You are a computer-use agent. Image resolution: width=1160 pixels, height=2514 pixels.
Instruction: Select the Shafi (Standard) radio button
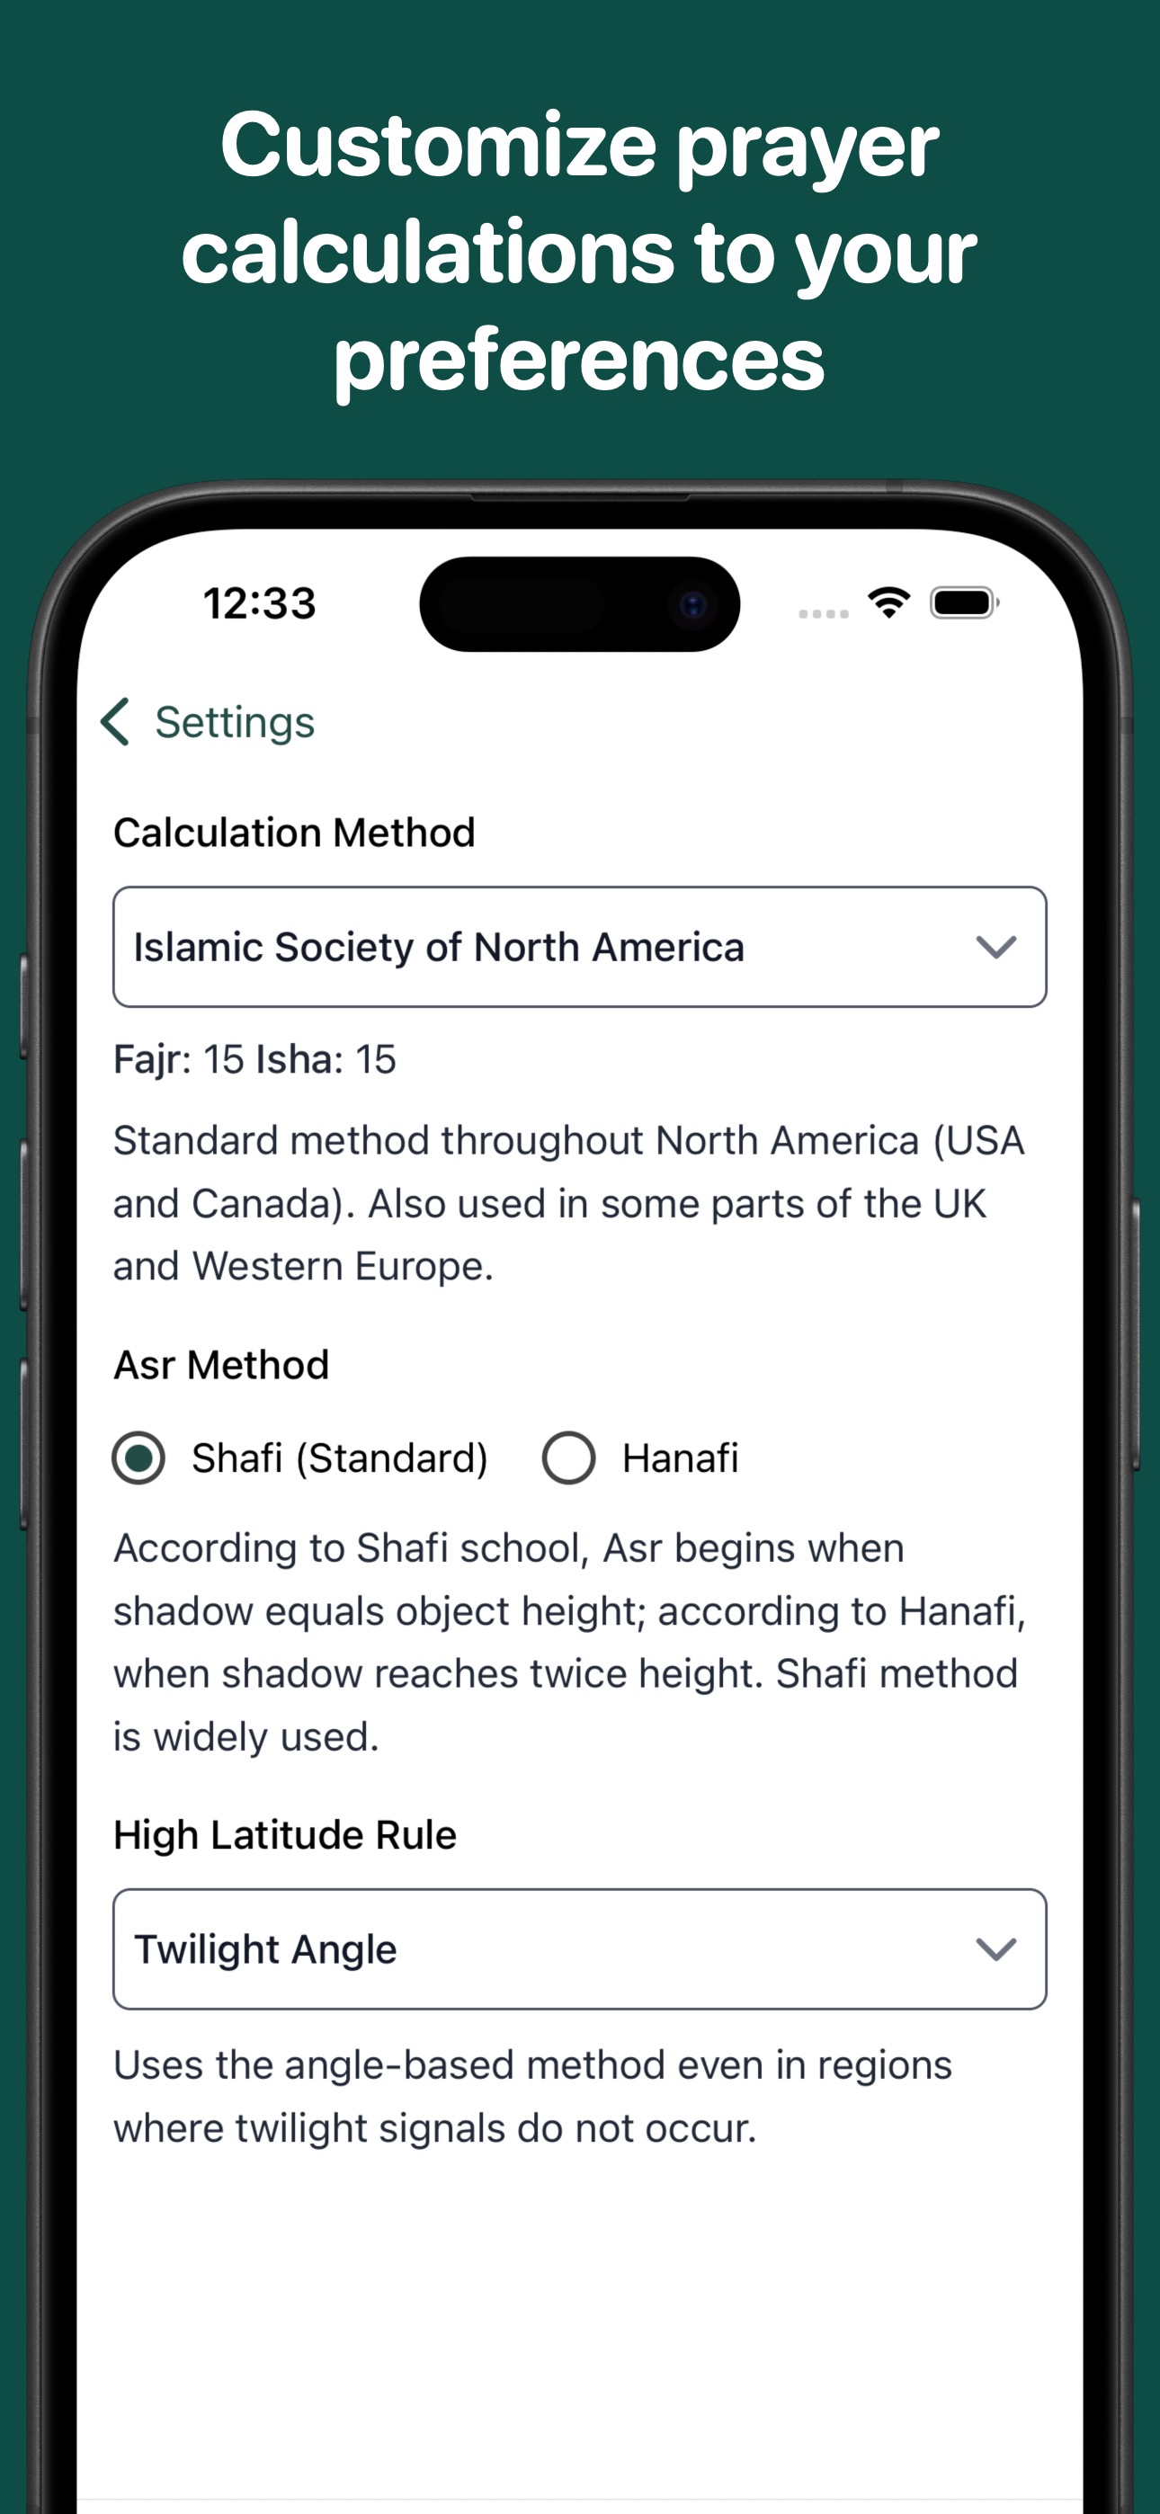pos(138,1458)
